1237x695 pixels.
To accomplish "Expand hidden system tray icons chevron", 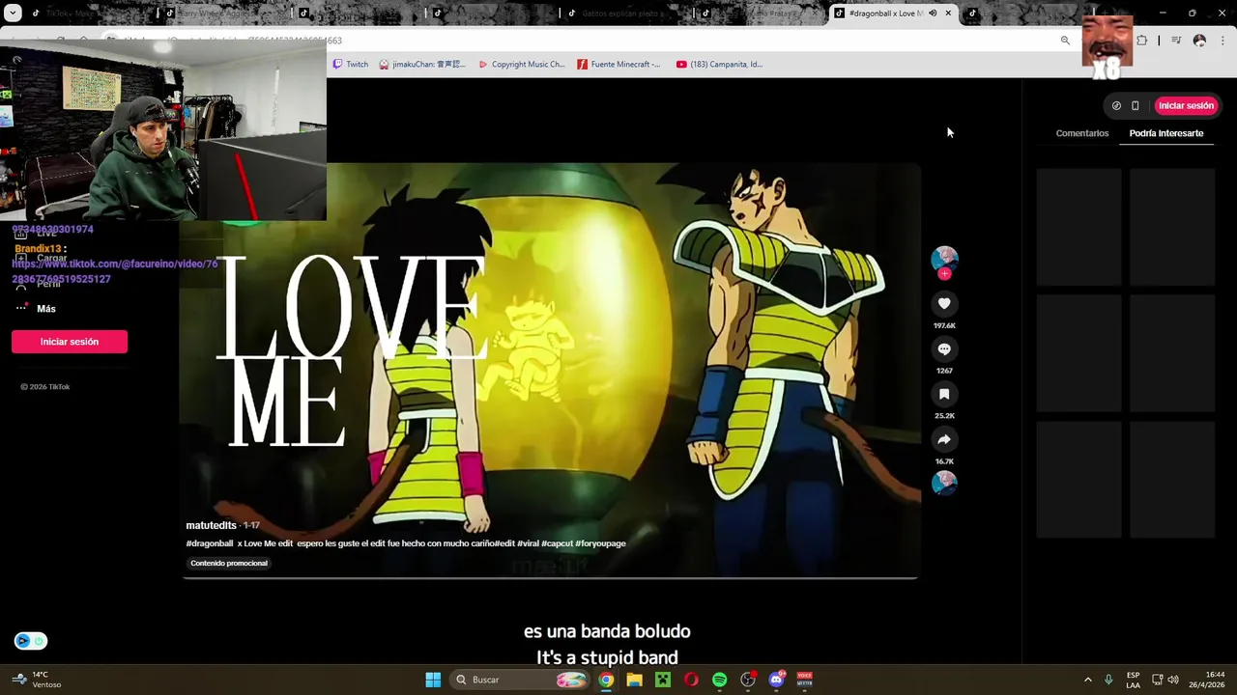I will coord(1087,680).
